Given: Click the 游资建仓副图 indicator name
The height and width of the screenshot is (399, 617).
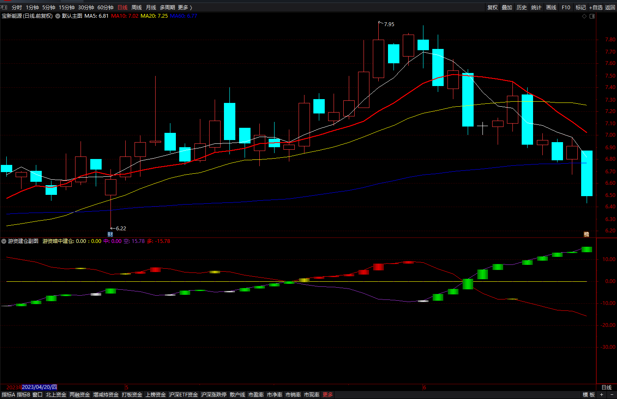Looking at the screenshot, I should (x=23, y=241).
